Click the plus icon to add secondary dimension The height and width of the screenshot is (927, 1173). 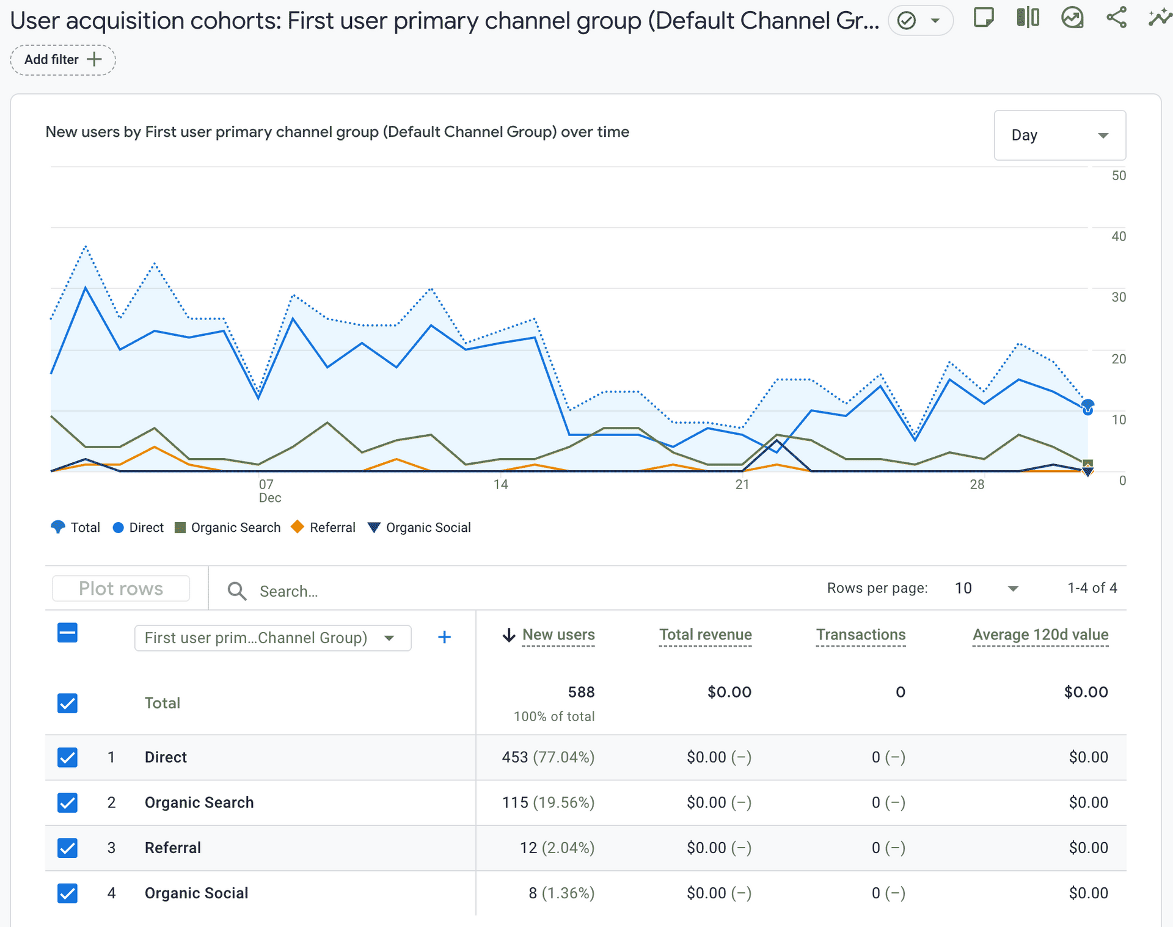point(444,638)
